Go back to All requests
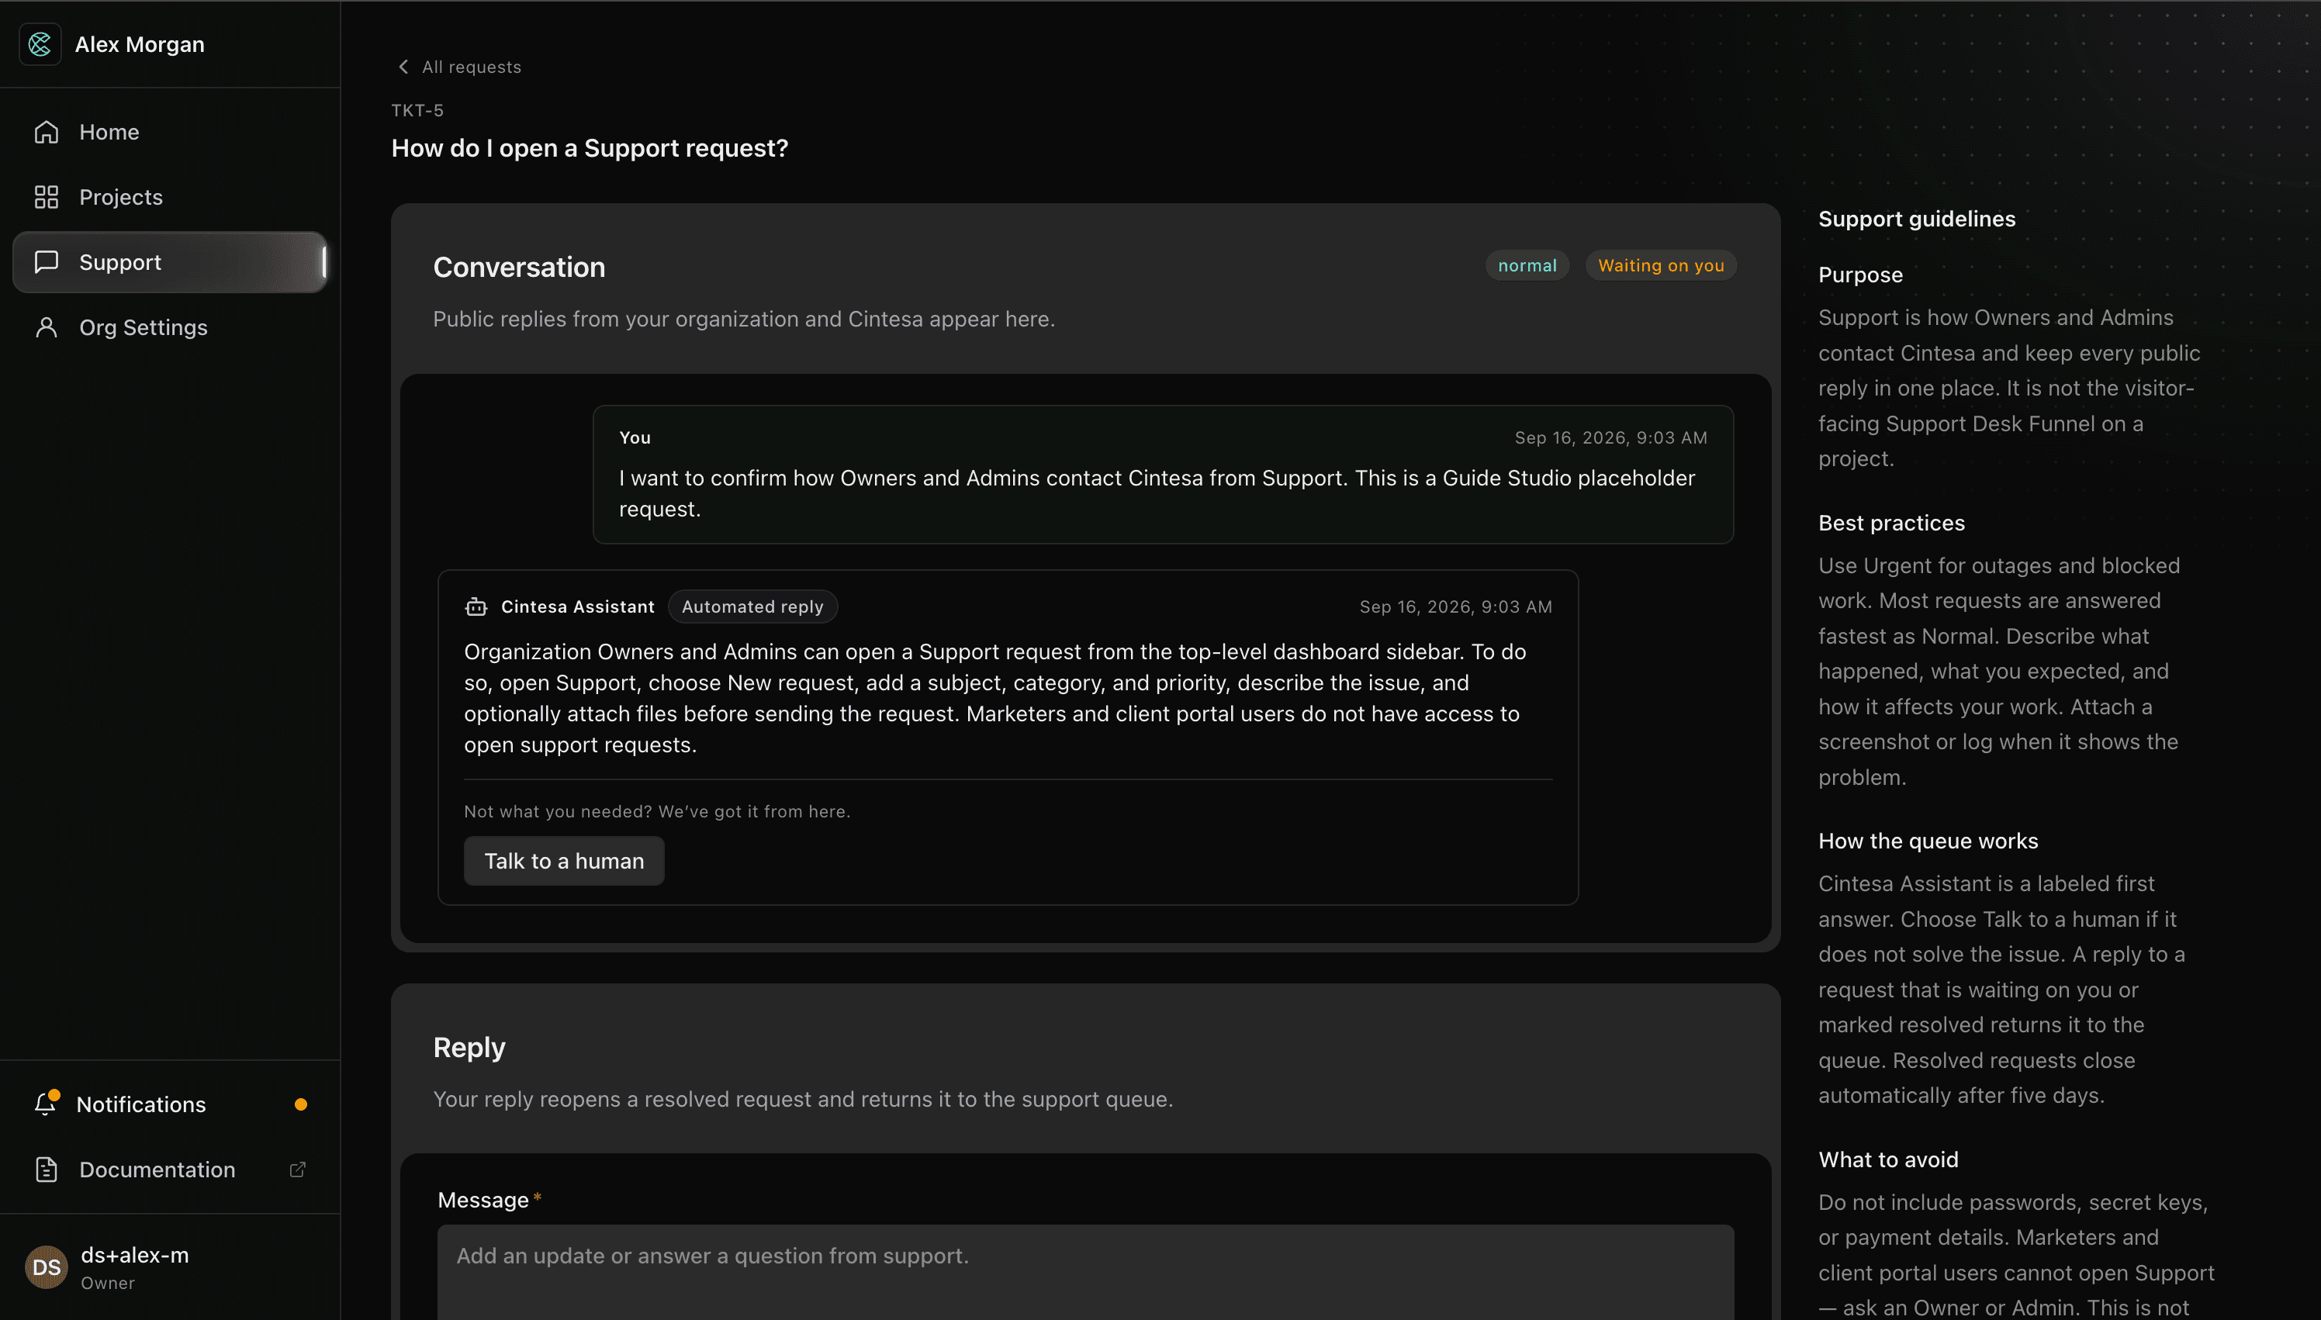The height and width of the screenshot is (1320, 2321). 458,67
